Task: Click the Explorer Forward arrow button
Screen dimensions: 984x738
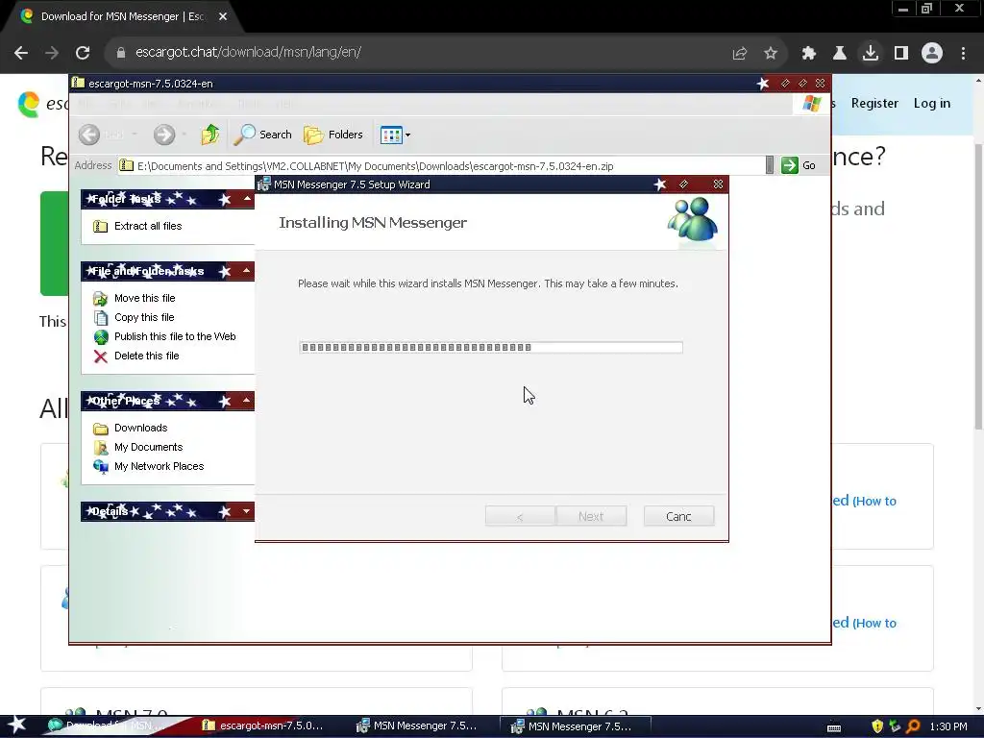Action: (164, 135)
